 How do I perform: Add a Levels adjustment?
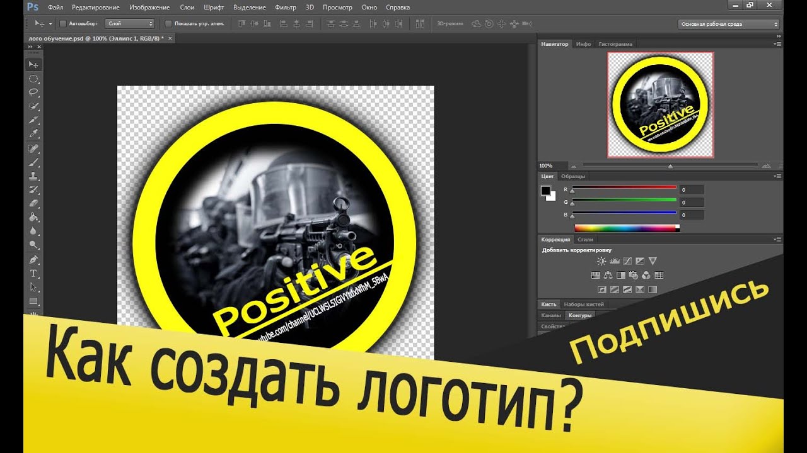pyautogui.click(x=614, y=260)
